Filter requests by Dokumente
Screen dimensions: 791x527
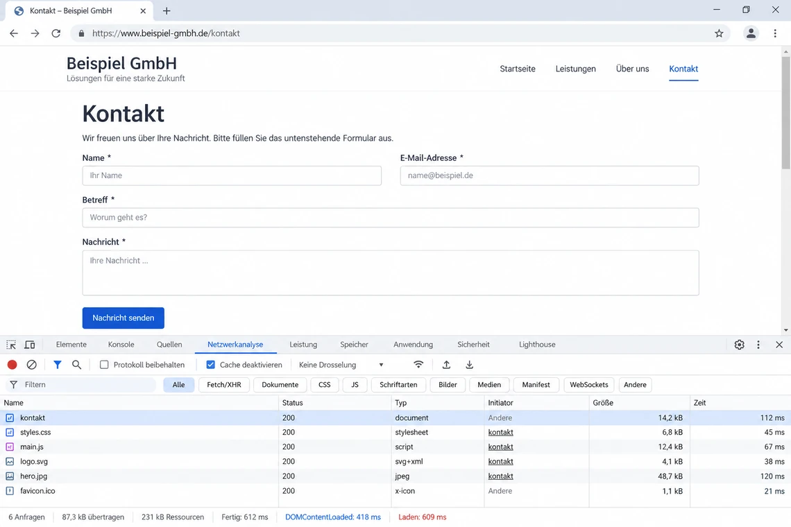point(280,385)
